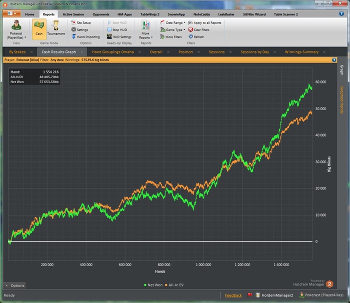Open the Pokerast hero player icon

point(16,25)
